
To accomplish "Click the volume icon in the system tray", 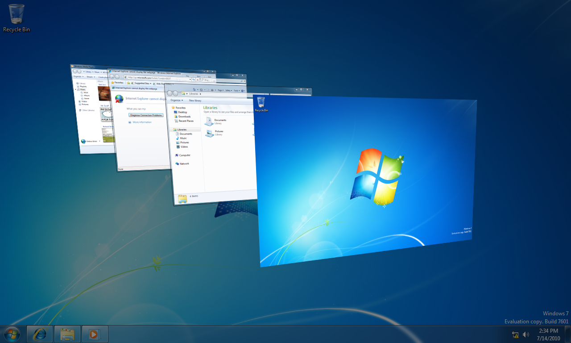I will (525, 334).
